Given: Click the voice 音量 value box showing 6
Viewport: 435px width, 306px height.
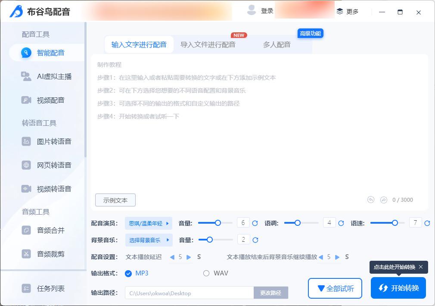Looking at the screenshot, I should point(243,223).
